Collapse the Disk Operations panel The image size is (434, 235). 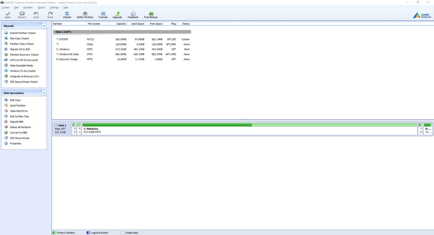point(44,93)
